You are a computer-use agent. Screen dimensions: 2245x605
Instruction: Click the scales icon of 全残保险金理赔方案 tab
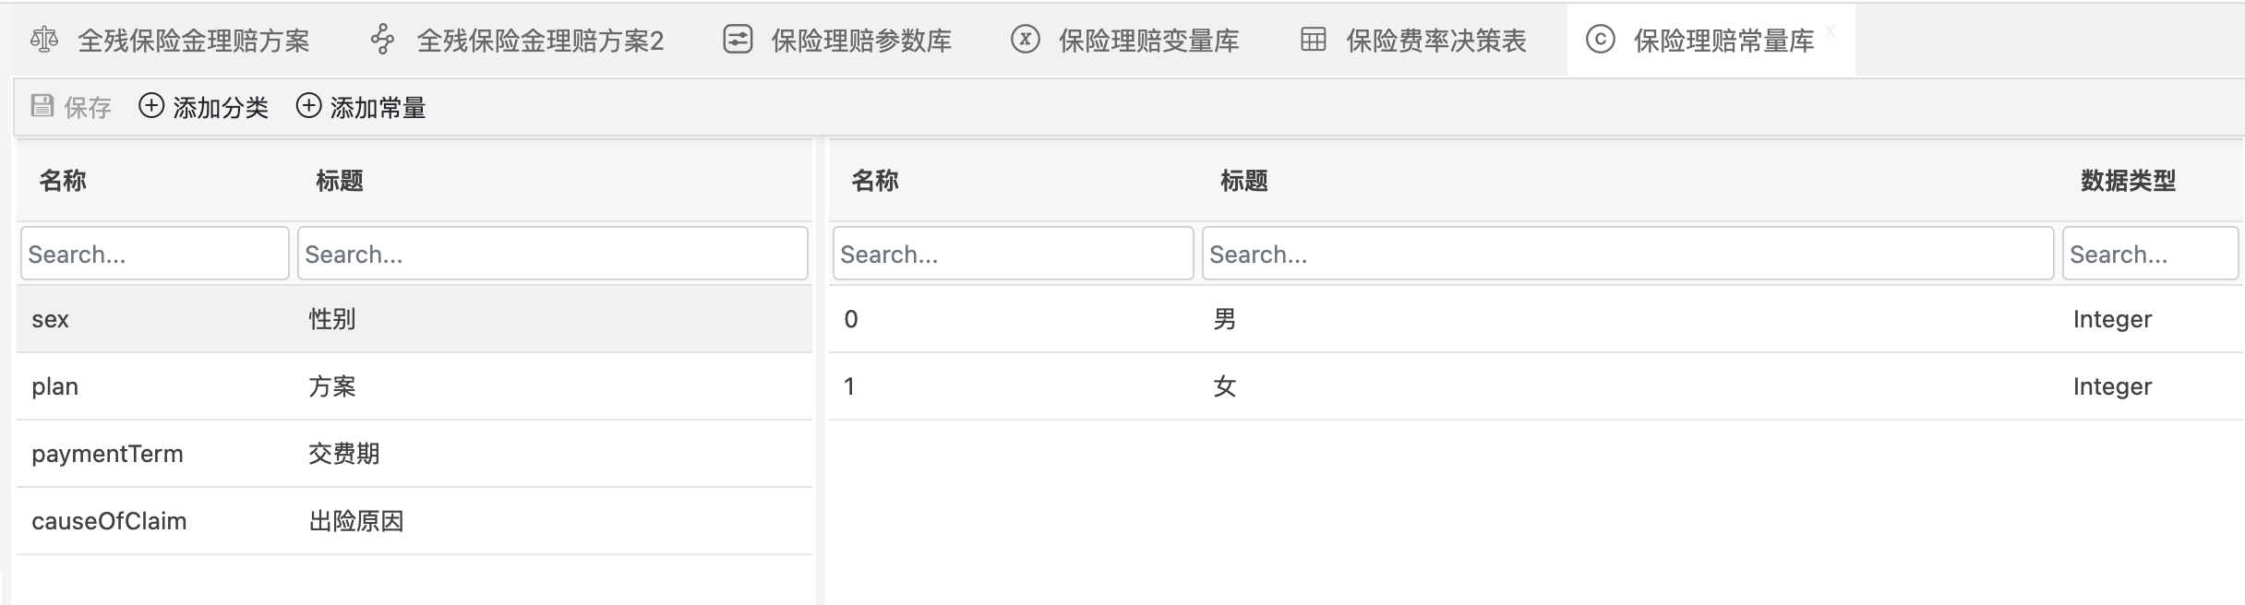click(44, 40)
